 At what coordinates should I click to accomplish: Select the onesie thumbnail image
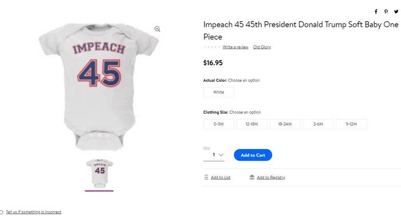(100, 174)
